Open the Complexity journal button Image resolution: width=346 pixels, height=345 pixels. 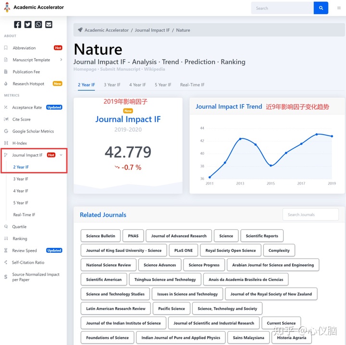pyautogui.click(x=279, y=250)
